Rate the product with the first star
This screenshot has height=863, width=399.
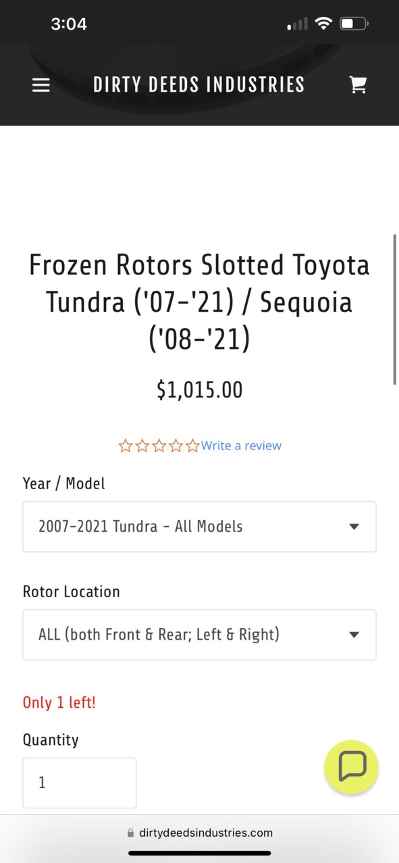coord(125,445)
